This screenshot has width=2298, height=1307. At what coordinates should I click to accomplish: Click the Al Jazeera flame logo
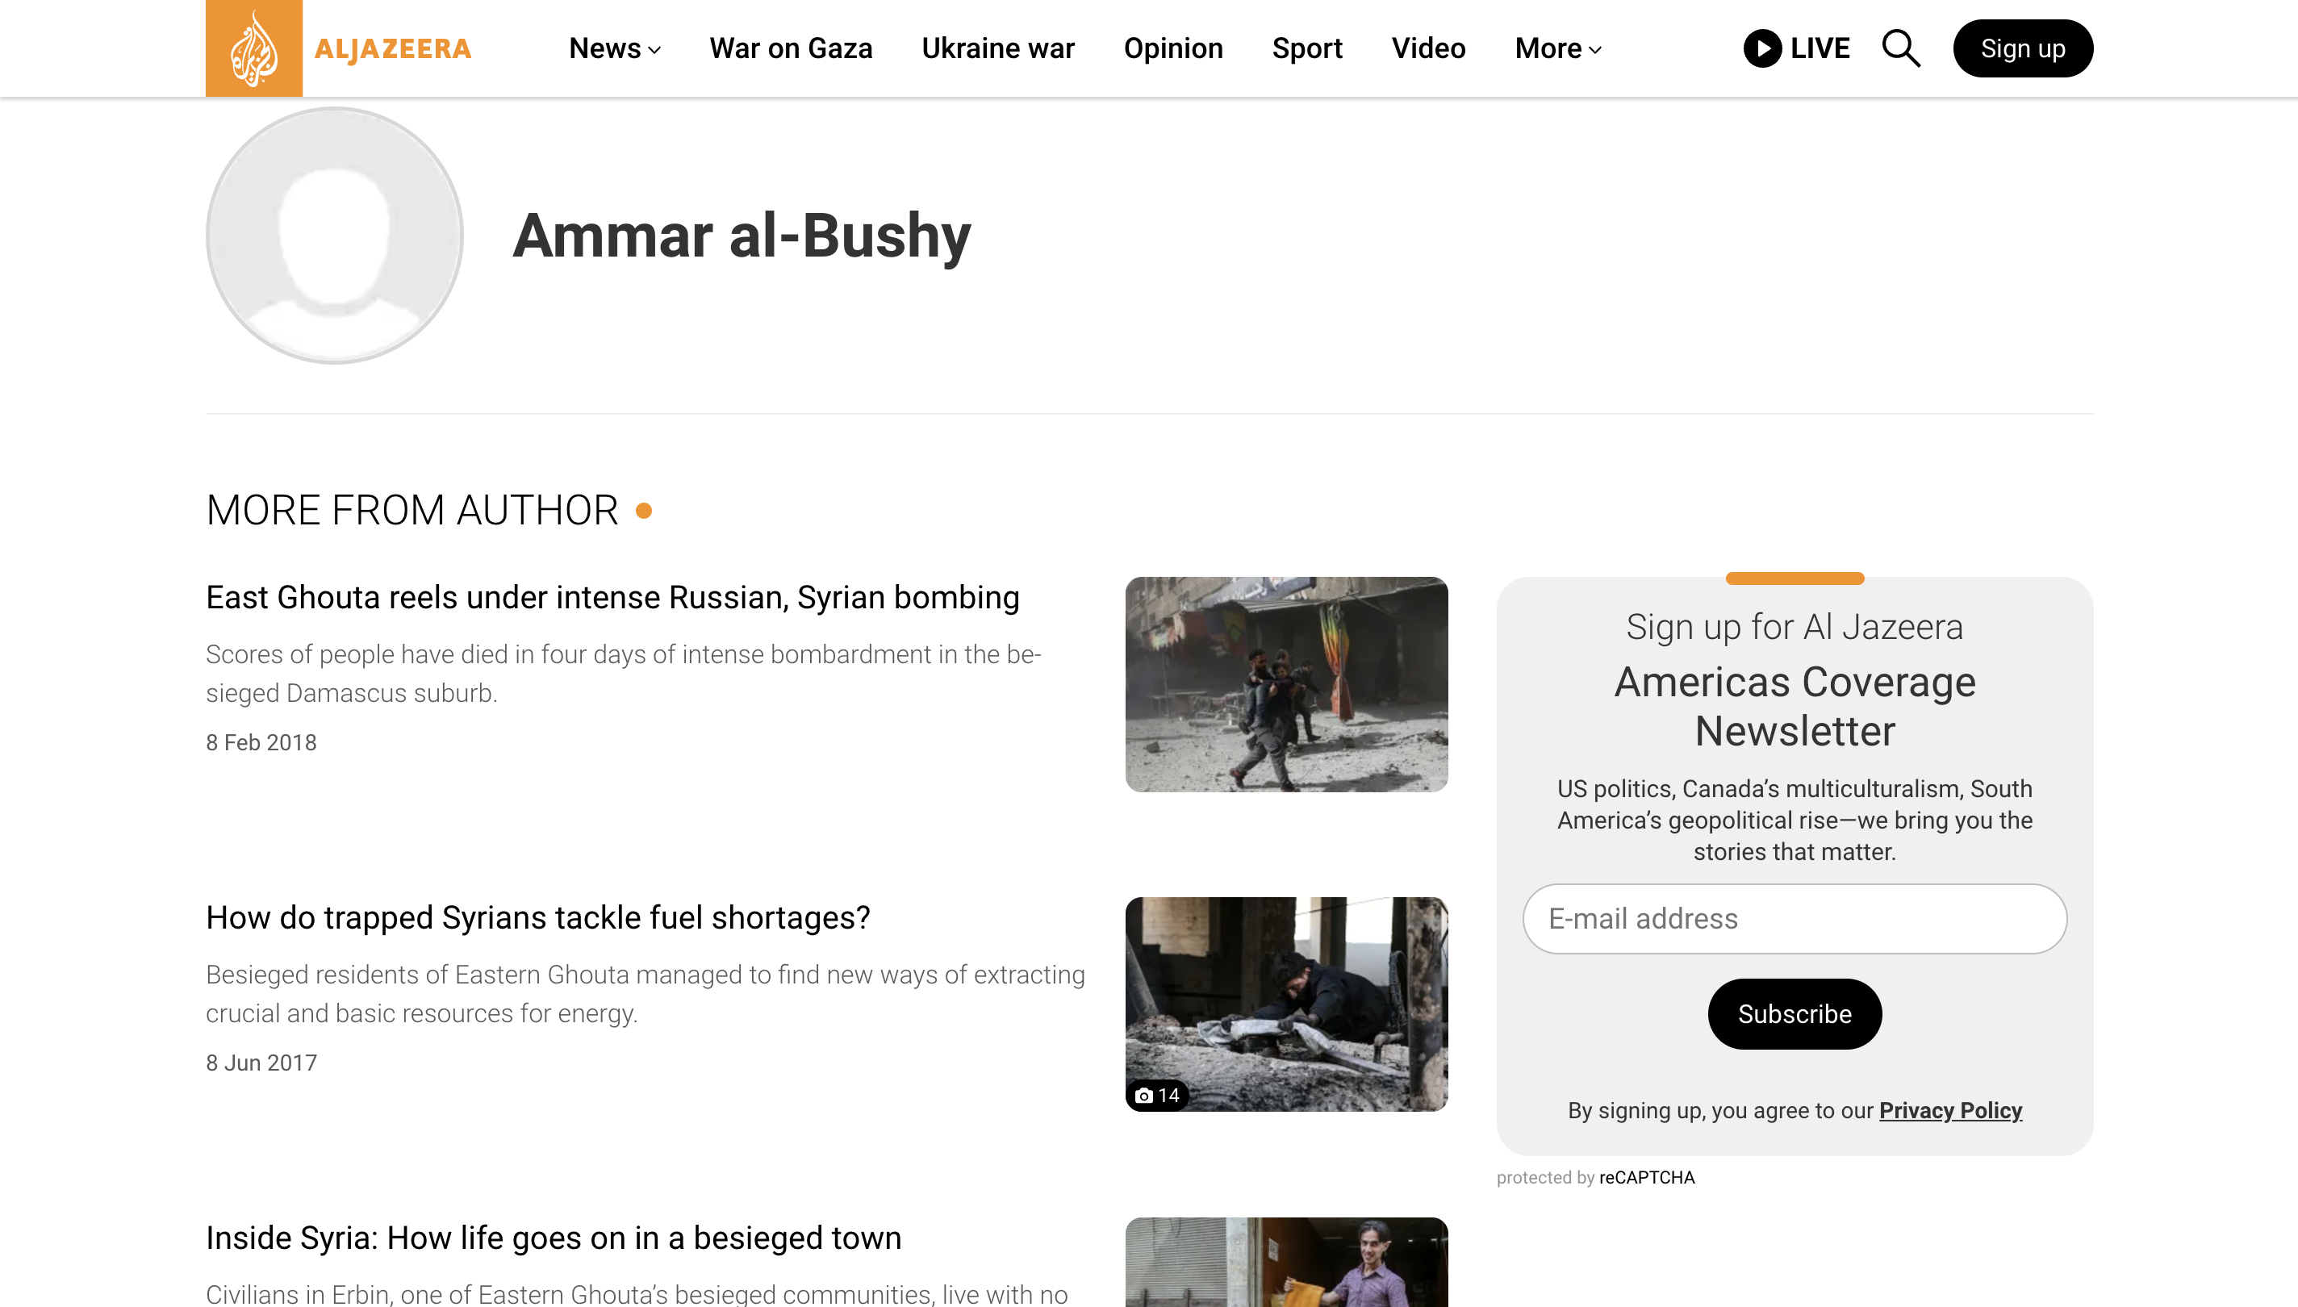[254, 48]
